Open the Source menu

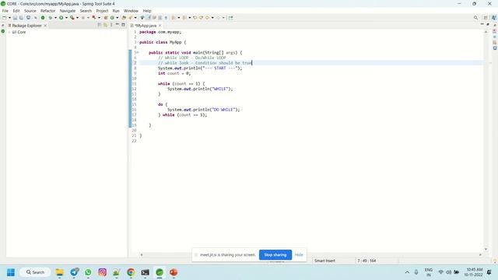point(30,11)
